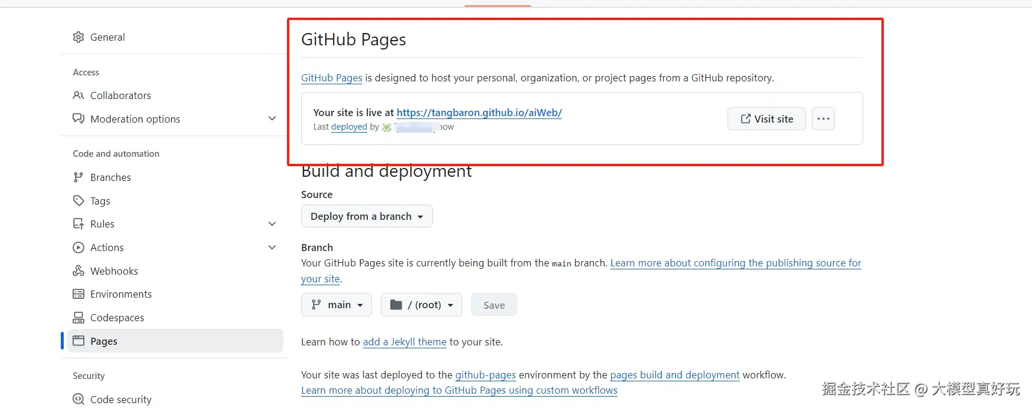Click the Pages browser icon

[x=78, y=341]
